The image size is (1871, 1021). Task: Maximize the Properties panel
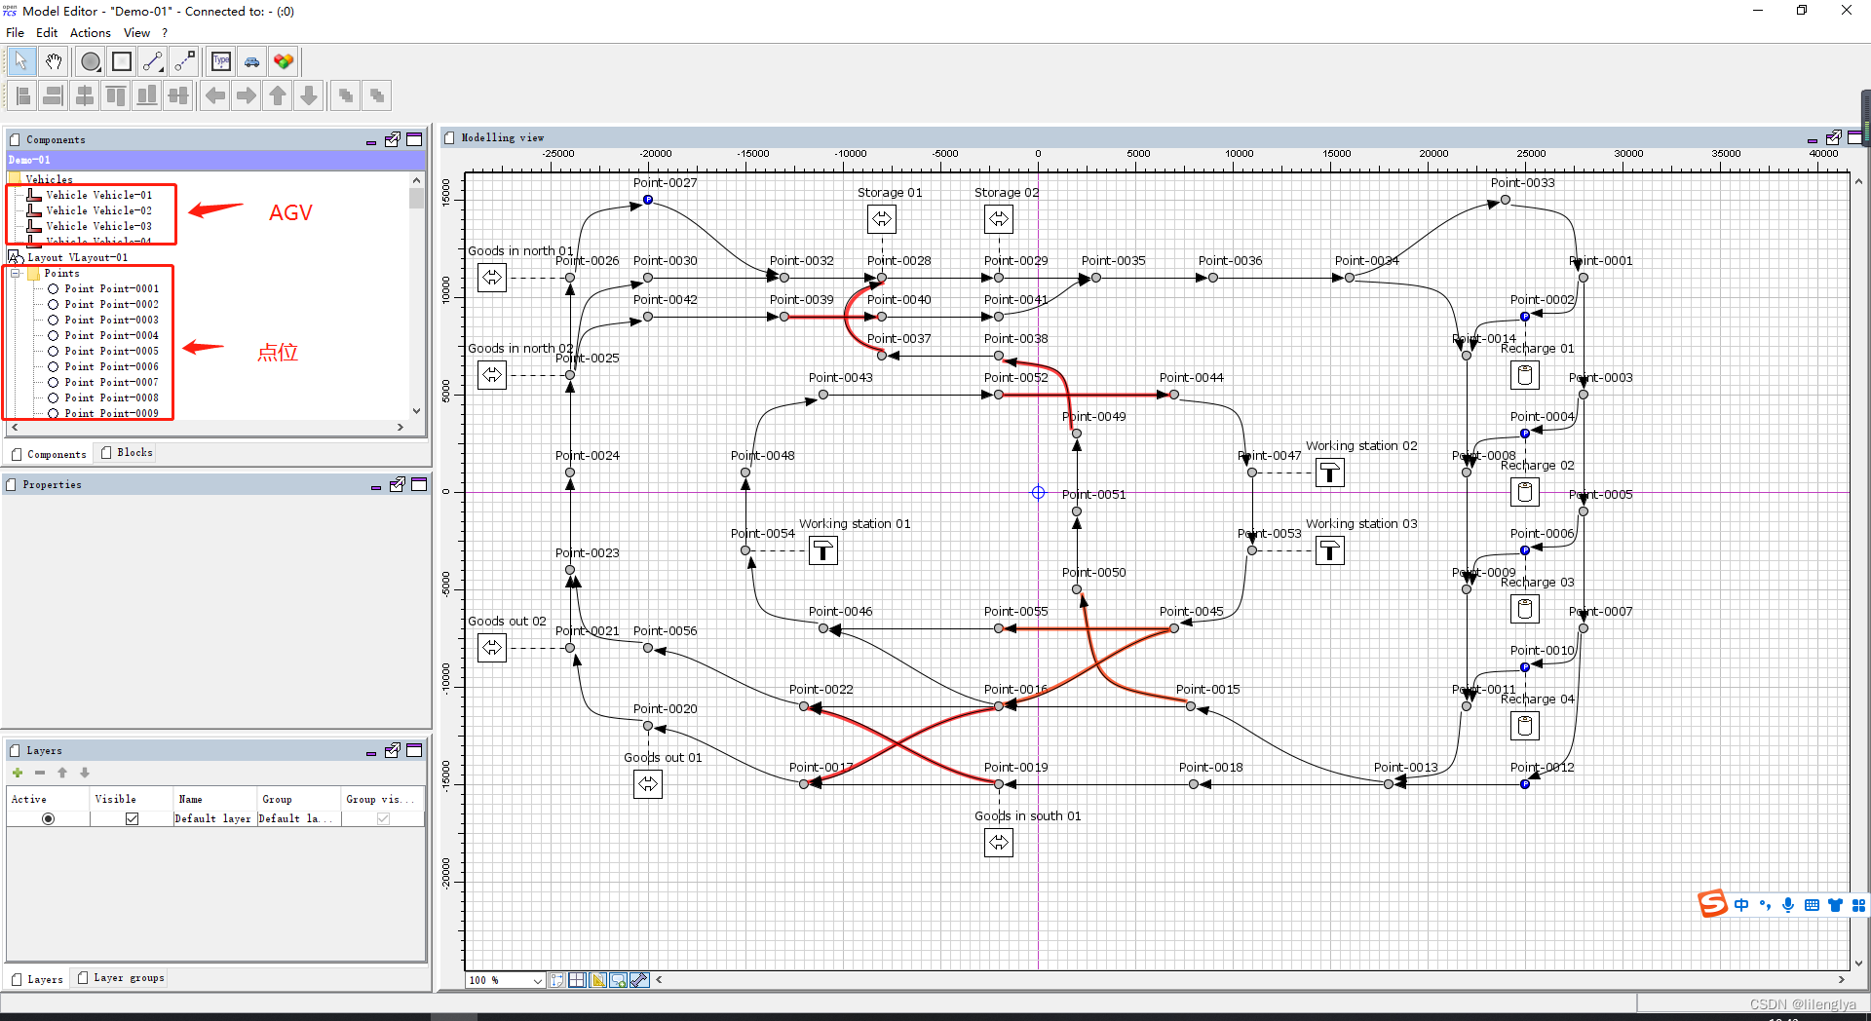pyautogui.click(x=419, y=484)
